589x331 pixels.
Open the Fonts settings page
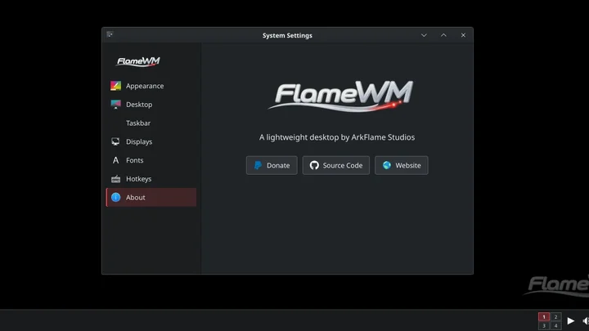[x=151, y=160]
